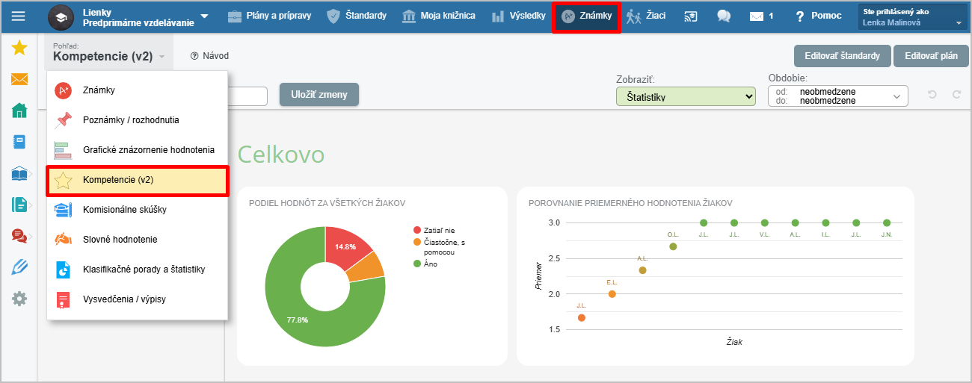This screenshot has width=972, height=383.
Task: Click the speech bubbles chat icon in top bar
Action: click(723, 16)
